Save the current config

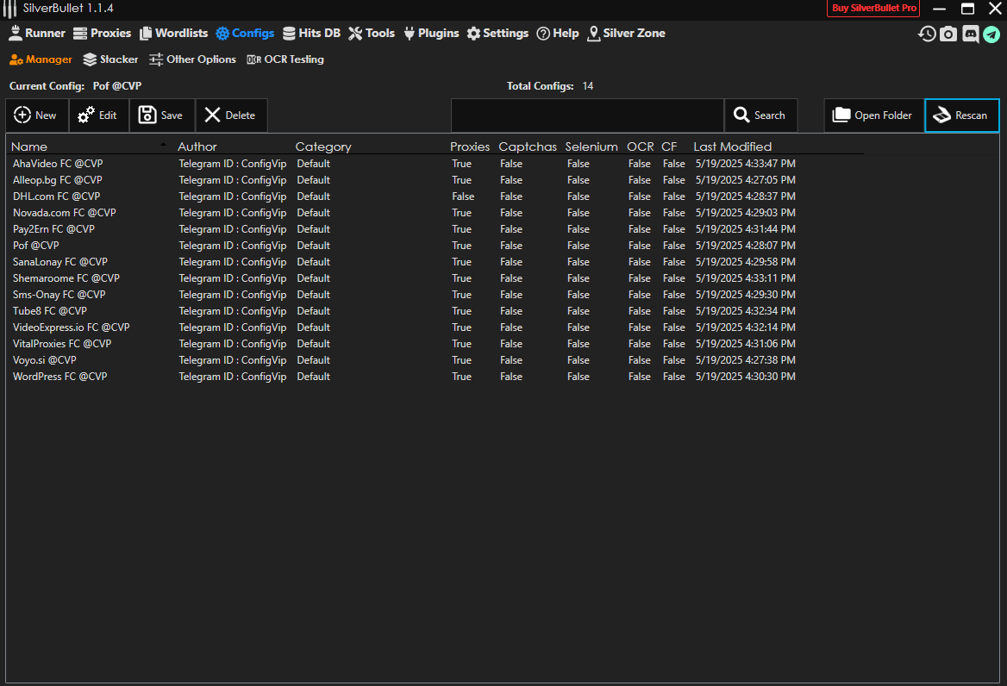pos(162,115)
